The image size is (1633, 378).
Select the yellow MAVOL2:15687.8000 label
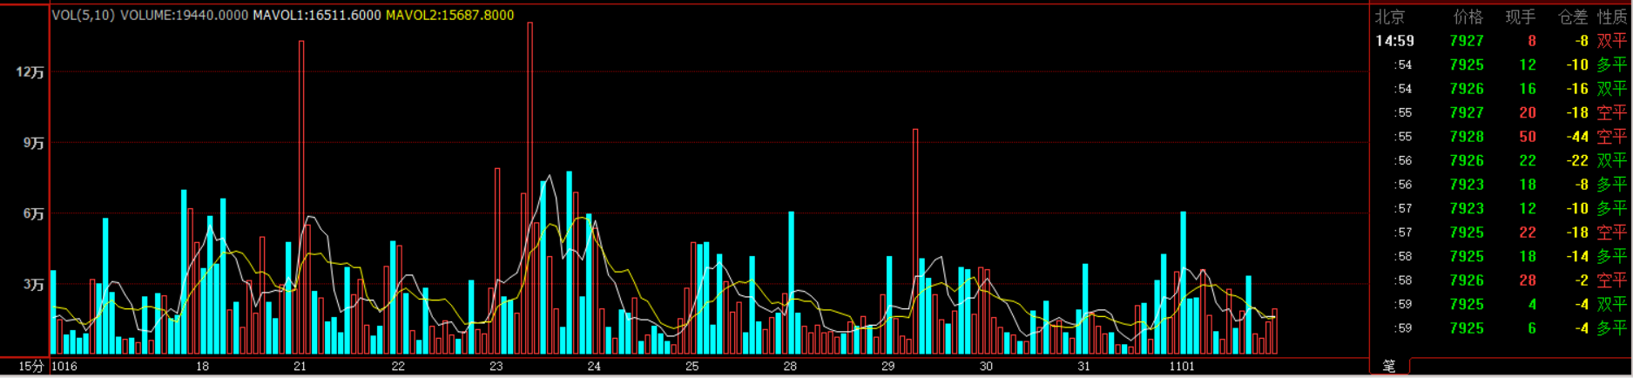point(449,15)
